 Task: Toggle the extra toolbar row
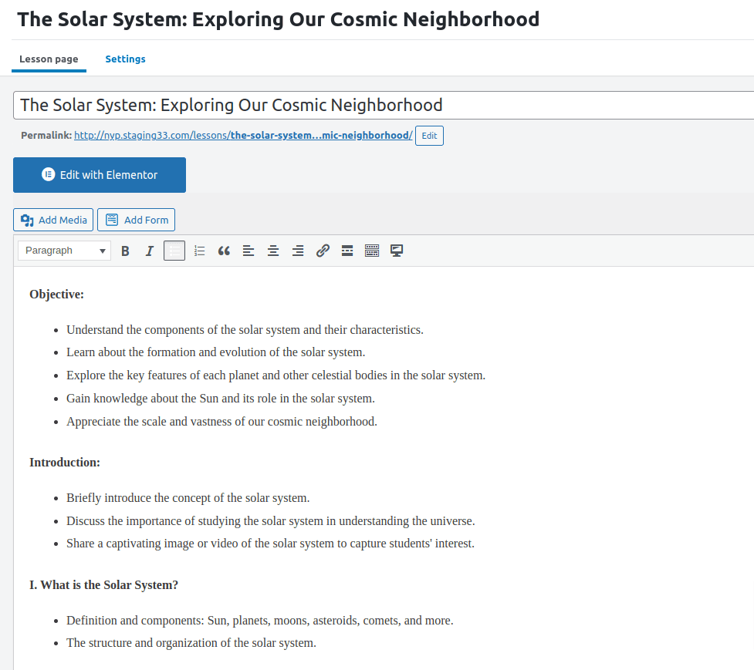[x=372, y=251]
